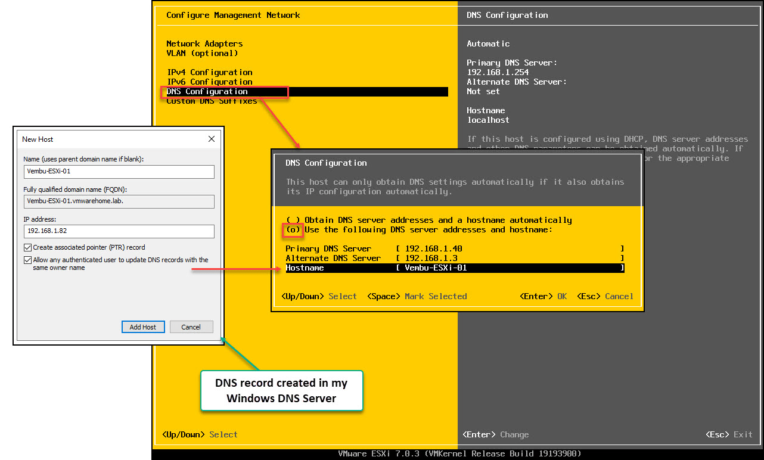This screenshot has height=460, width=764.
Task: Select Network Adapters menu entry
Action: coord(204,43)
